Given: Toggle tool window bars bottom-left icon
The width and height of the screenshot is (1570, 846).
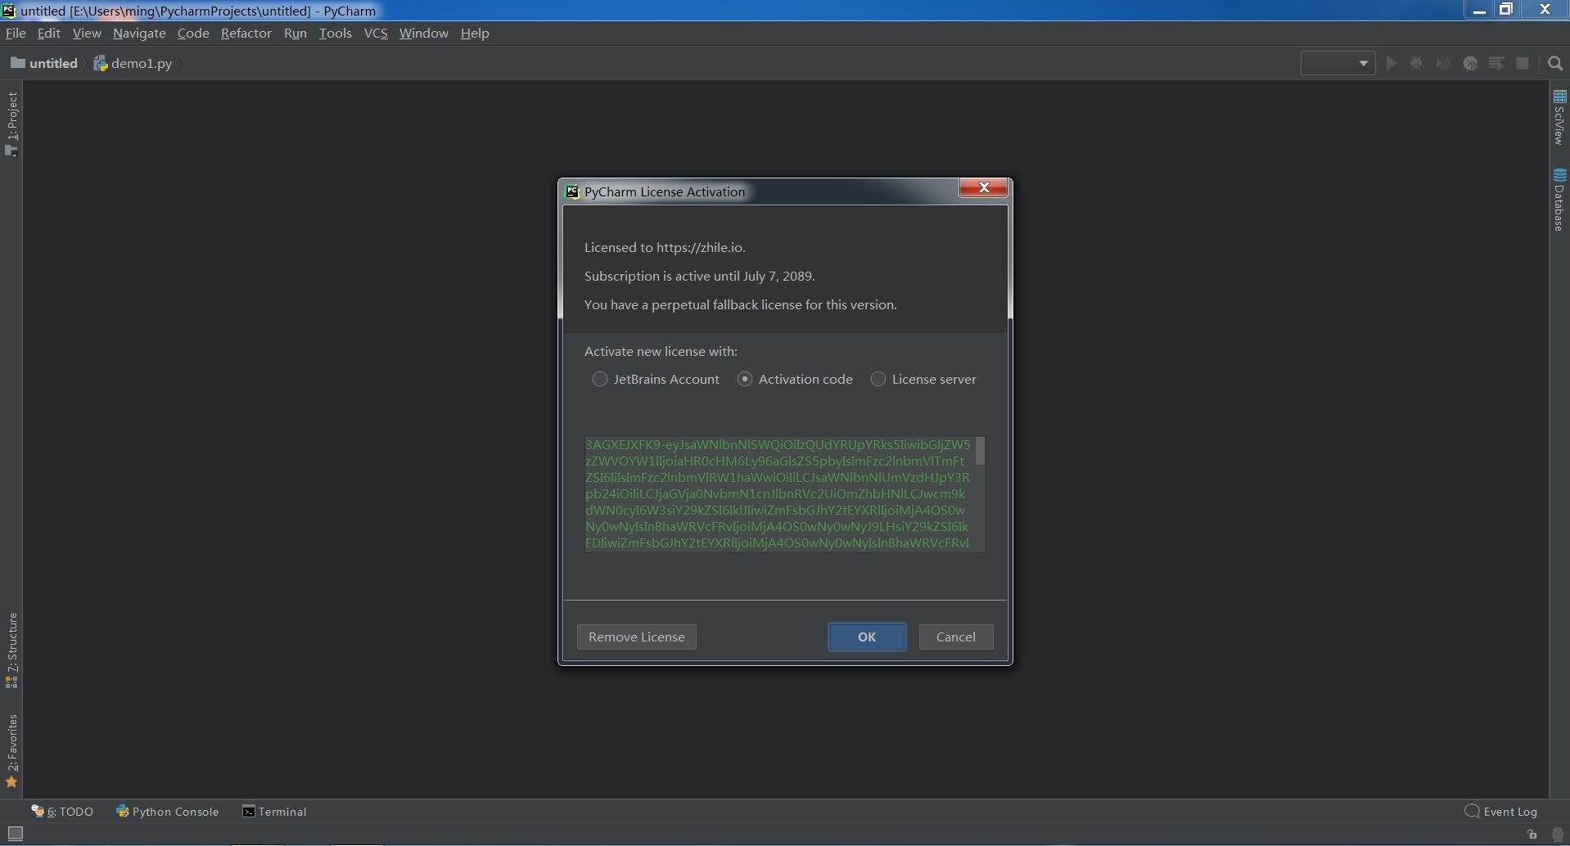Looking at the screenshot, I should (x=15, y=834).
